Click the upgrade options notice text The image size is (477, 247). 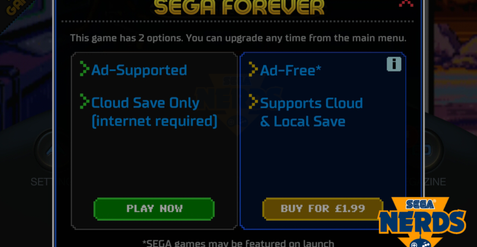coord(239,38)
